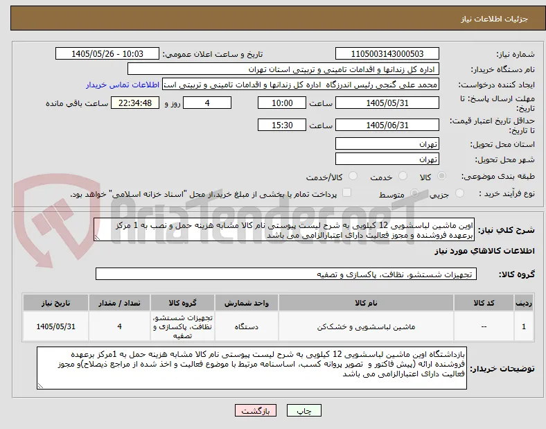Click the نام کالا column header
The width and height of the screenshot is (546, 429).
366,303
